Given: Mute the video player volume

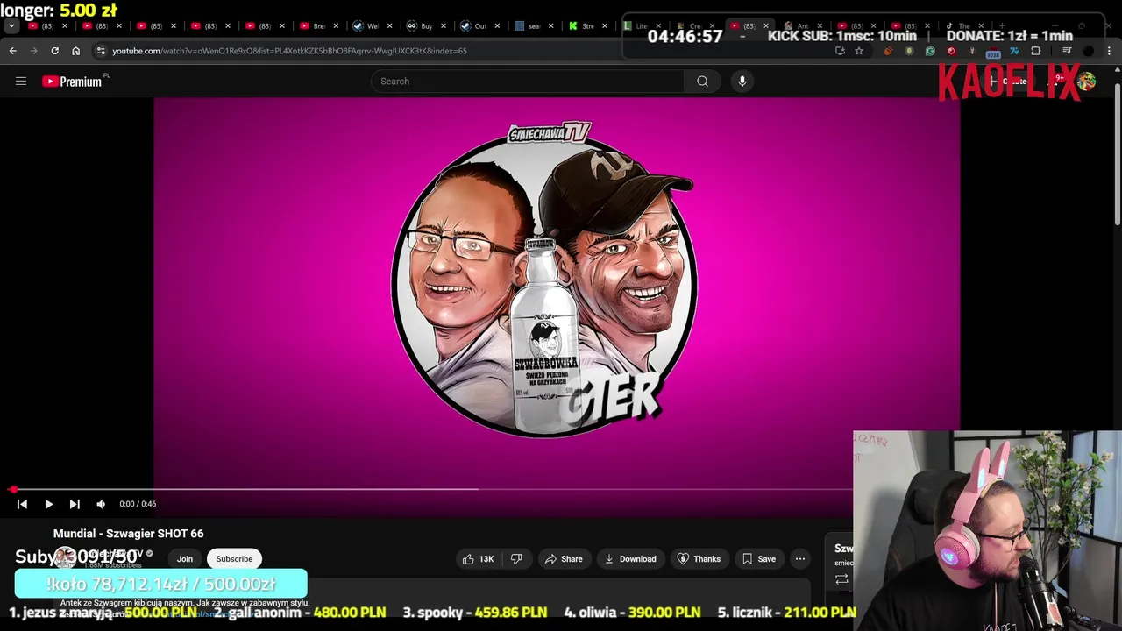Looking at the screenshot, I should [101, 504].
